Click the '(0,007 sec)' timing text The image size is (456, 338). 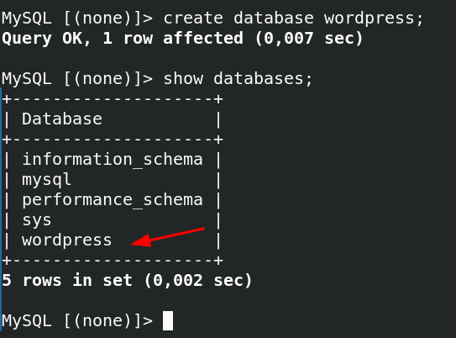click(x=308, y=39)
